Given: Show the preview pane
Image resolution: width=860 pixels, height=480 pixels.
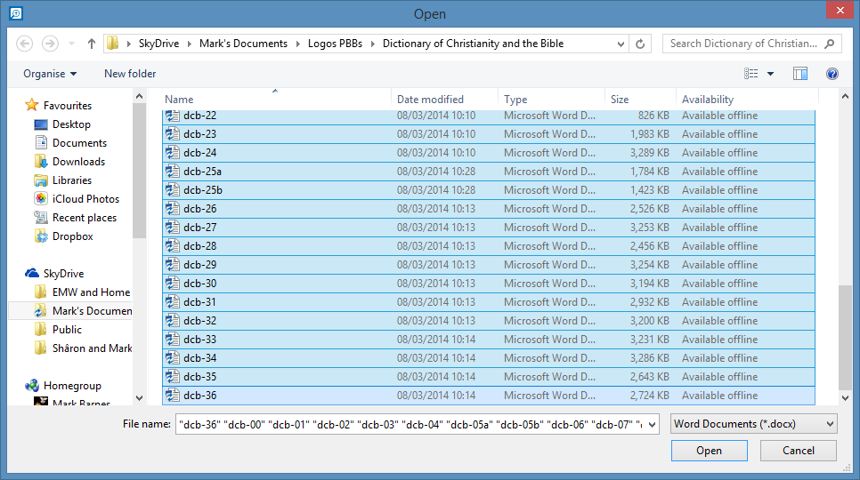Looking at the screenshot, I should (800, 74).
